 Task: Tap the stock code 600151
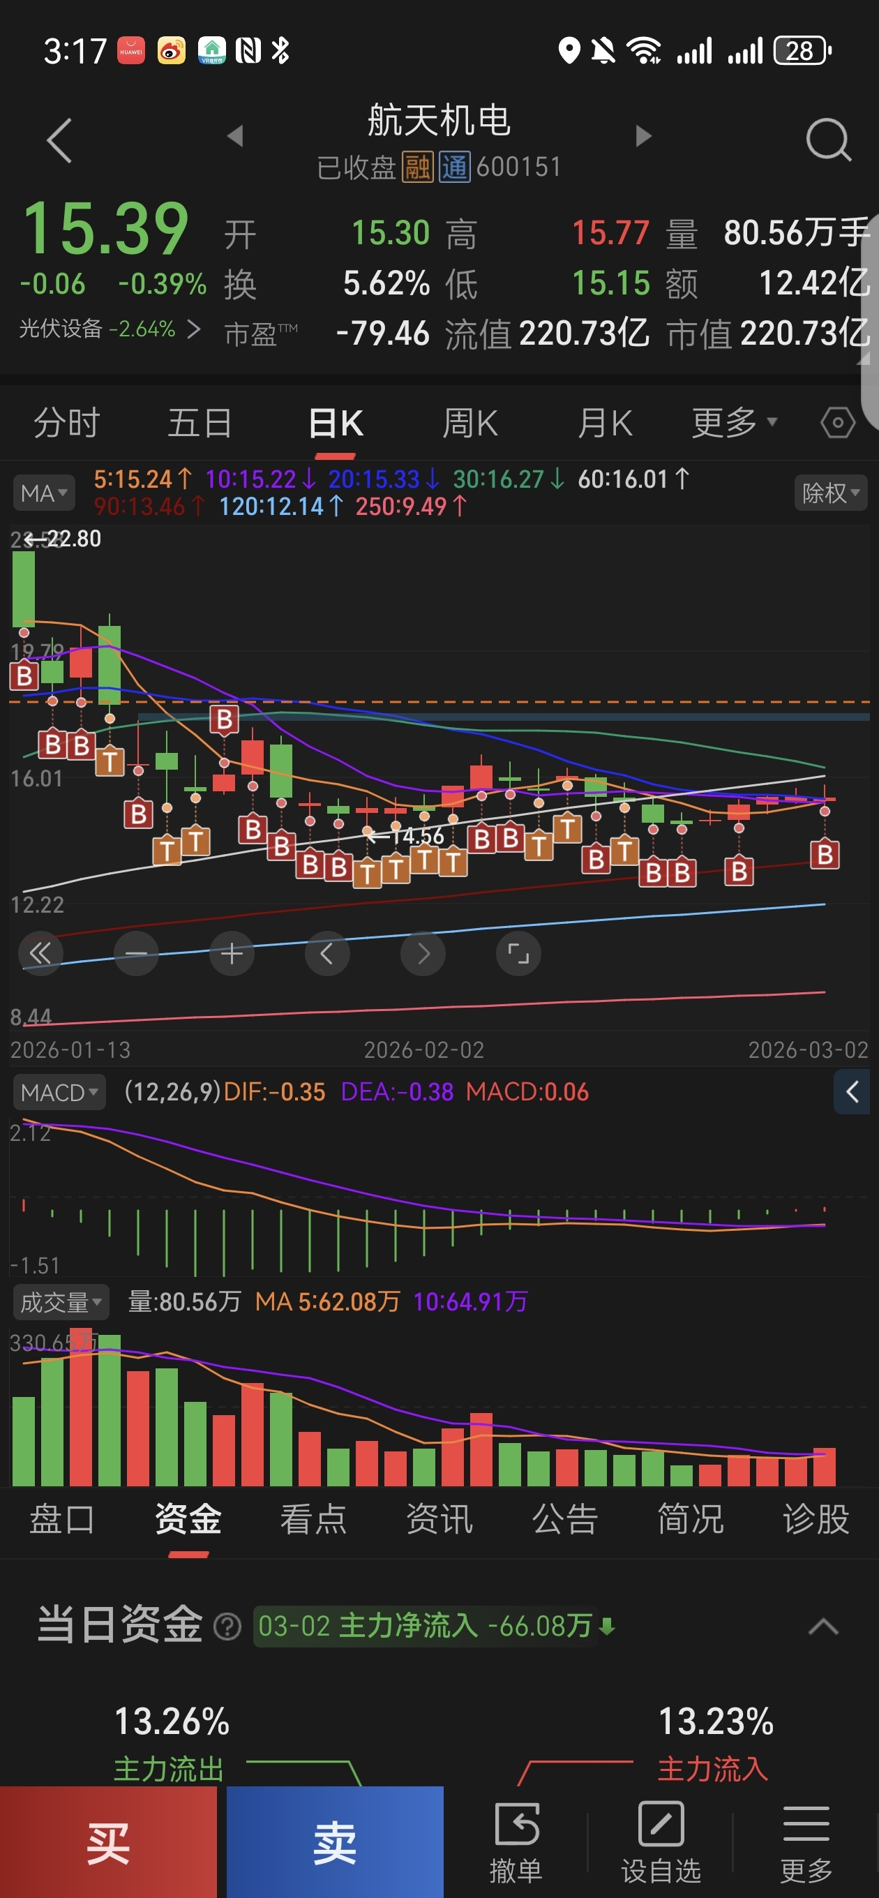pyautogui.click(x=519, y=167)
